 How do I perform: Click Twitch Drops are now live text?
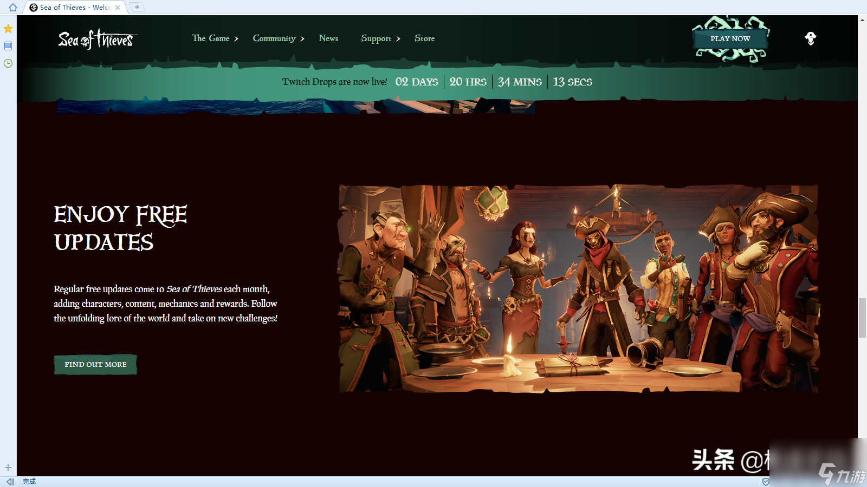(334, 82)
